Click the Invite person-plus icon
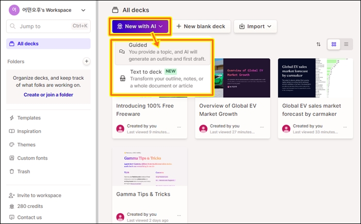Viewport: 361px width, 224px height. [x=11, y=196]
